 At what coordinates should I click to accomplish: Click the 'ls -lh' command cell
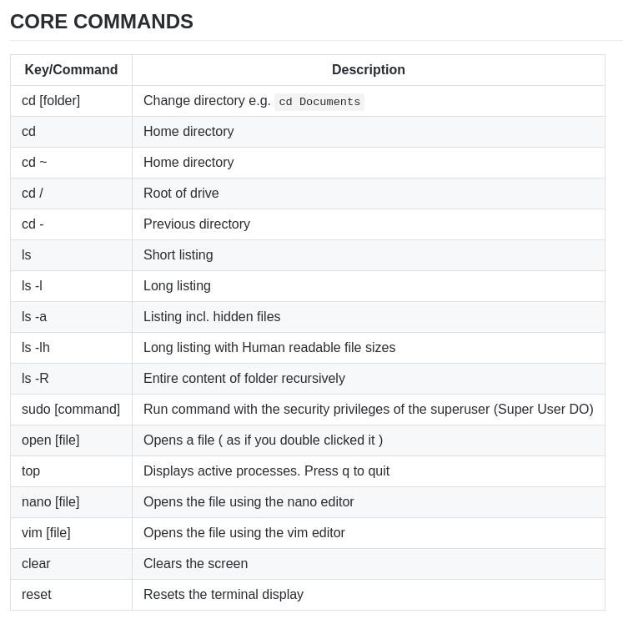pyautogui.click(x=71, y=347)
